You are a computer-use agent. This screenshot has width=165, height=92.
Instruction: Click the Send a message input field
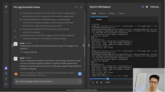coord(48,81)
